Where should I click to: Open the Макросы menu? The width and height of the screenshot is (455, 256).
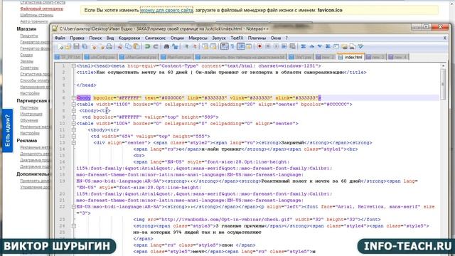point(198,38)
